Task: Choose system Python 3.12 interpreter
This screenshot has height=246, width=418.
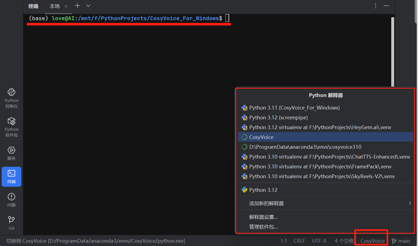Action: [326, 190]
